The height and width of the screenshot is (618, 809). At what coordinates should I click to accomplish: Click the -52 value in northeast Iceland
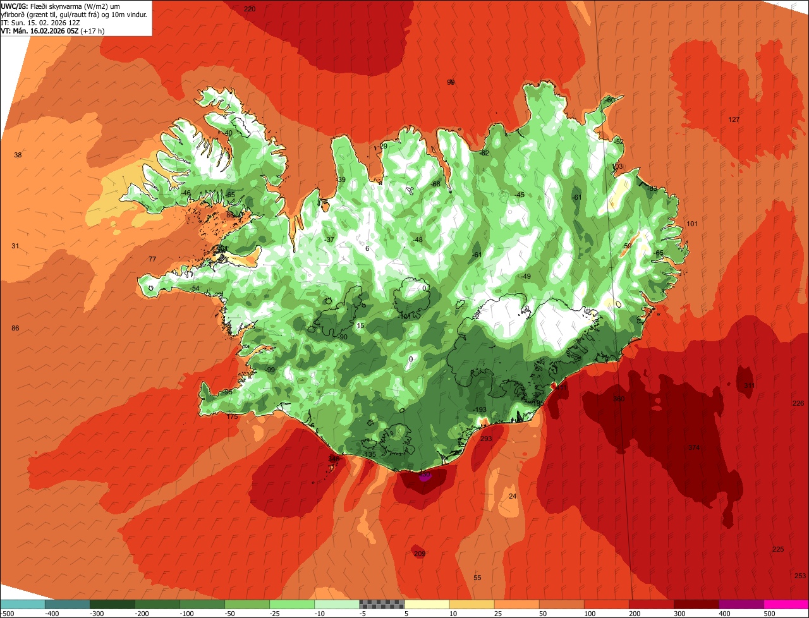pyautogui.click(x=618, y=142)
